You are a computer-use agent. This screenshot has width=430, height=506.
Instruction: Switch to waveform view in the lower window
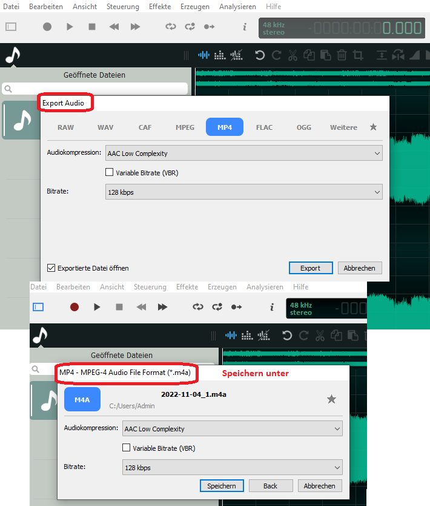231,336
